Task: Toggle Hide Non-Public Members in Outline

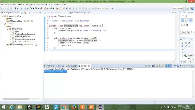Action: point(189,46)
